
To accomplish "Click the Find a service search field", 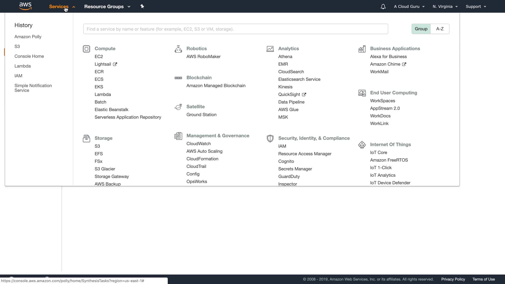I will click(x=235, y=29).
